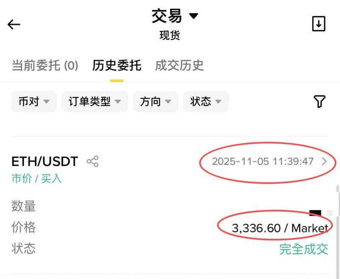Tap the order timestamp 2025-11-05 11:39:47
The image size is (340, 279).
pyautogui.click(x=263, y=162)
